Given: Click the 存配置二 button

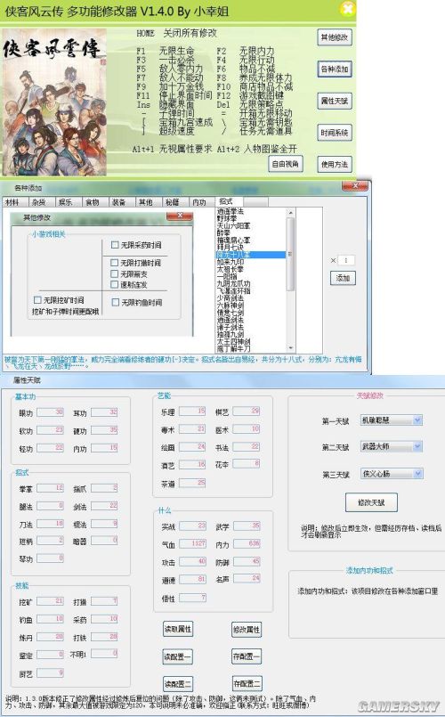Looking at the screenshot, I should click(247, 684).
